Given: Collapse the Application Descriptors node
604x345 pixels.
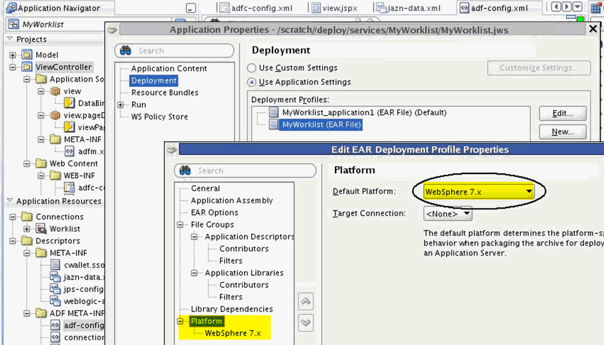Looking at the screenshot, I should pos(194,237).
